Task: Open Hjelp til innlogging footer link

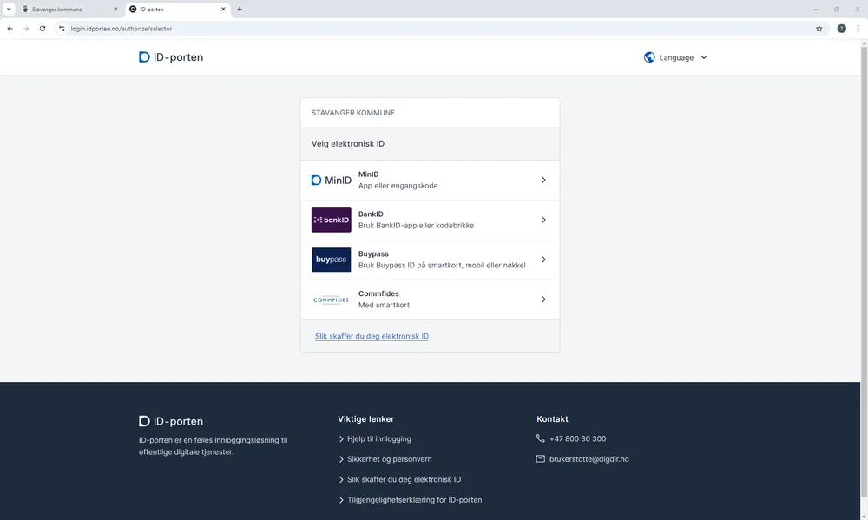Action: click(x=379, y=439)
